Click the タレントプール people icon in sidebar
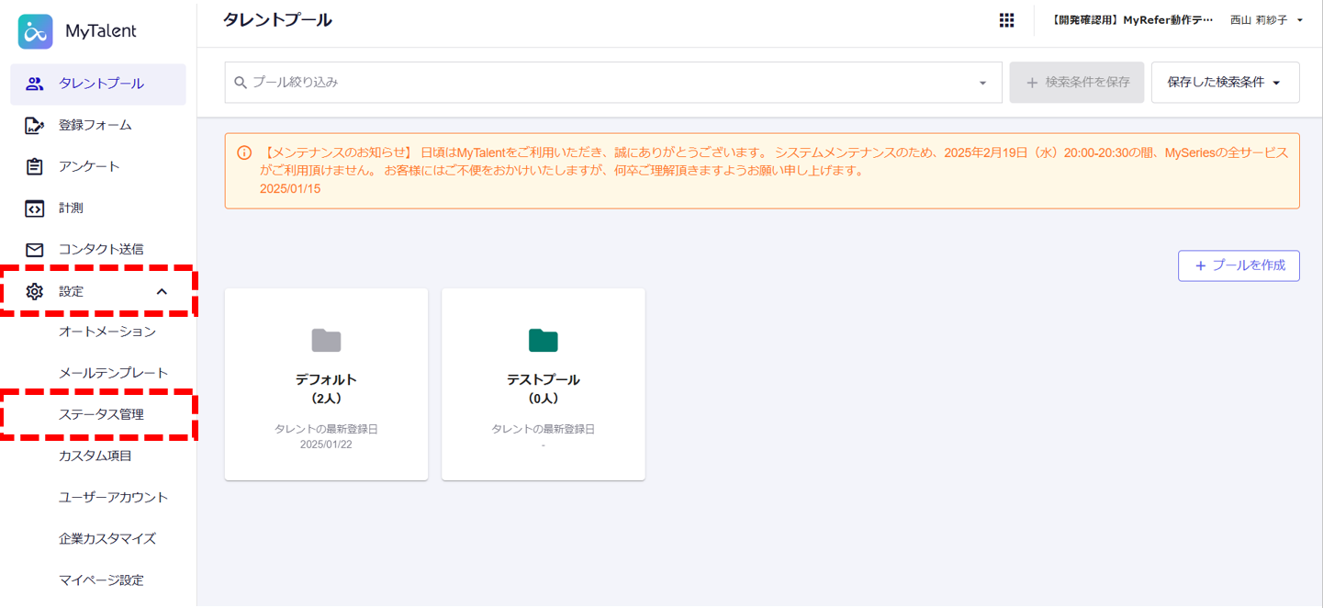 [x=35, y=84]
